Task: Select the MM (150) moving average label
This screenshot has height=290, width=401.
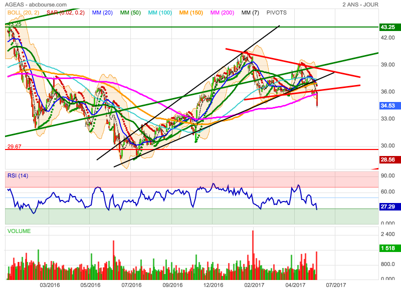Action: pyautogui.click(x=191, y=12)
